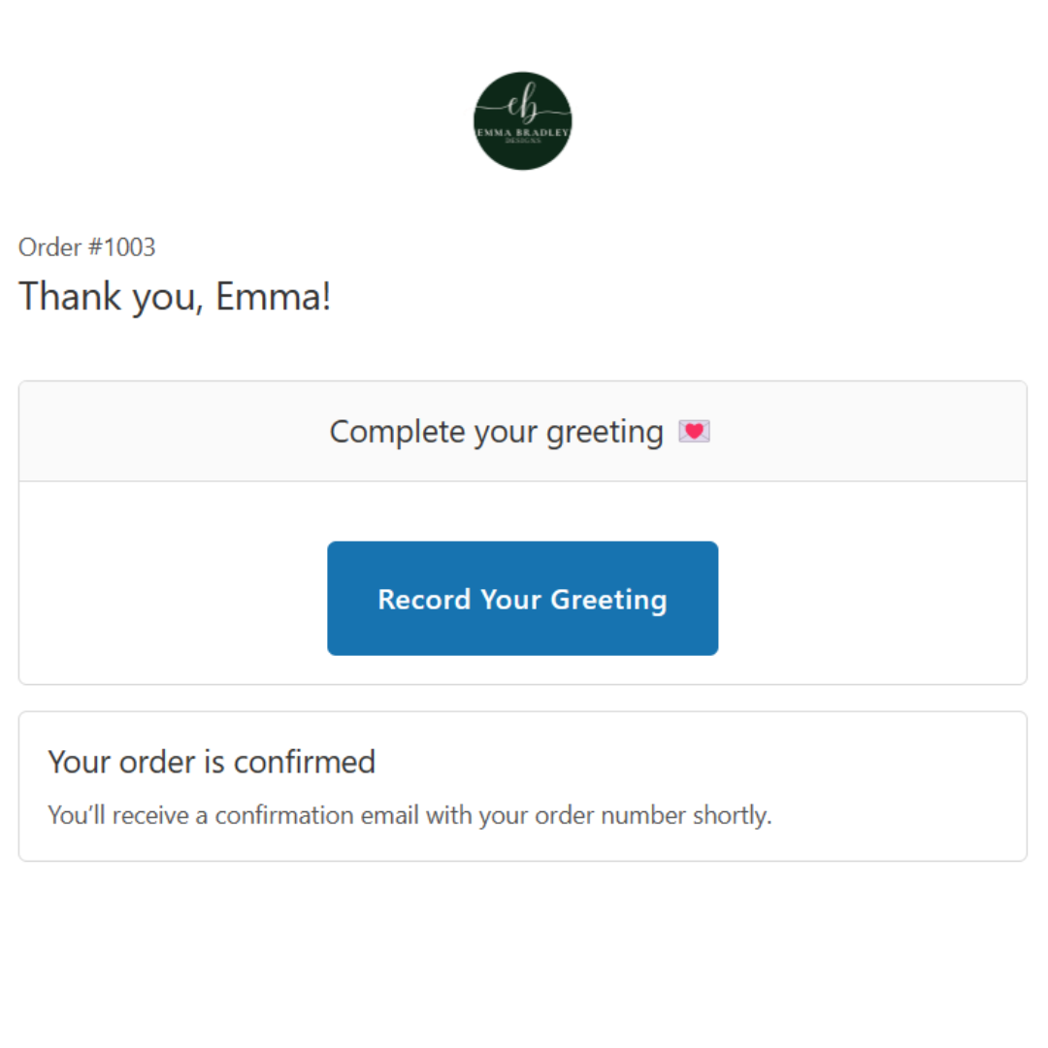Click the 'Order #1003' label
This screenshot has width=1048, height=1048.
(86, 247)
